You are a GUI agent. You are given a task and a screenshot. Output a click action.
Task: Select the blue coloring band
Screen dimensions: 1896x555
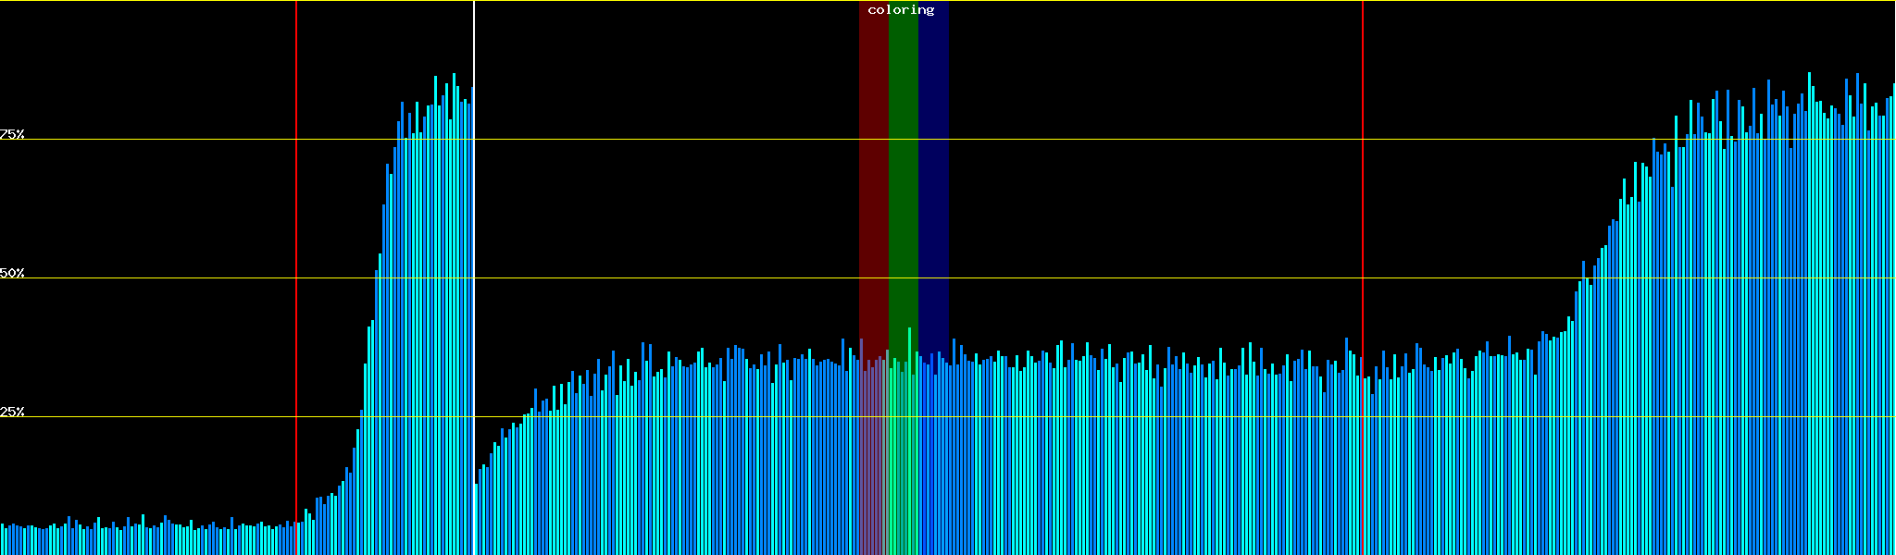933,185
